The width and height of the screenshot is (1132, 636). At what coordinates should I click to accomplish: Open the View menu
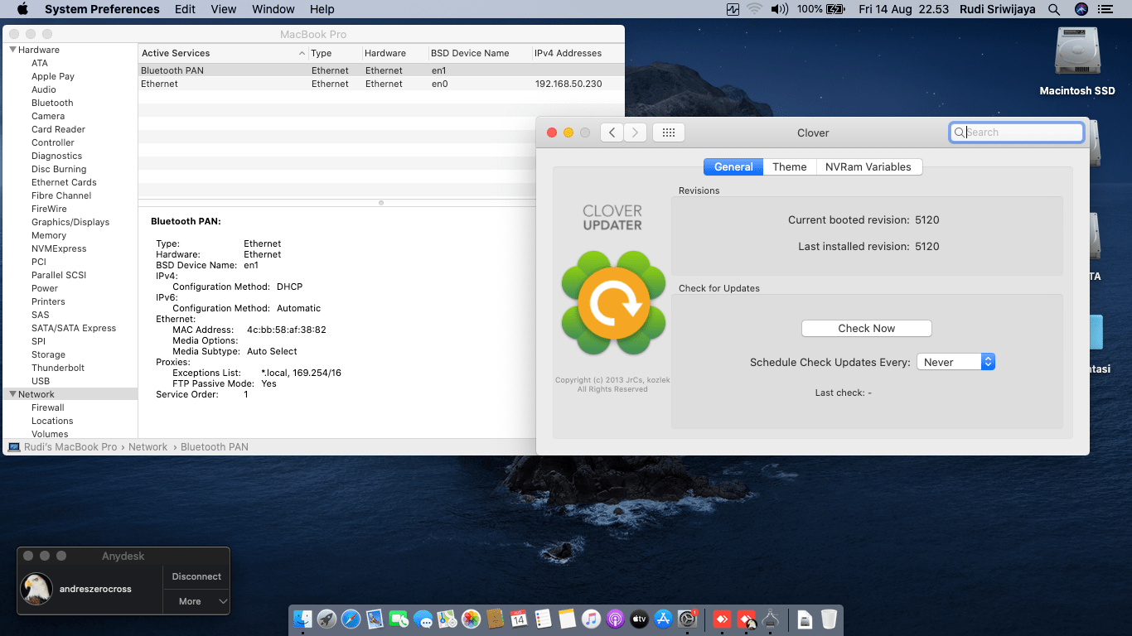pyautogui.click(x=224, y=9)
